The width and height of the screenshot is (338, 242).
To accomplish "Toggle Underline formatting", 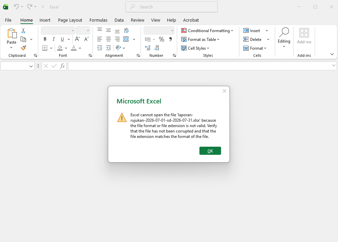I will pyautogui.click(x=62, y=39).
